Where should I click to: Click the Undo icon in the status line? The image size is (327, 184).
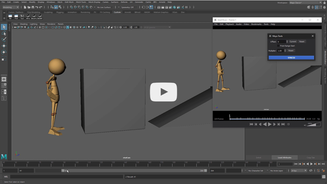tap(37, 7)
